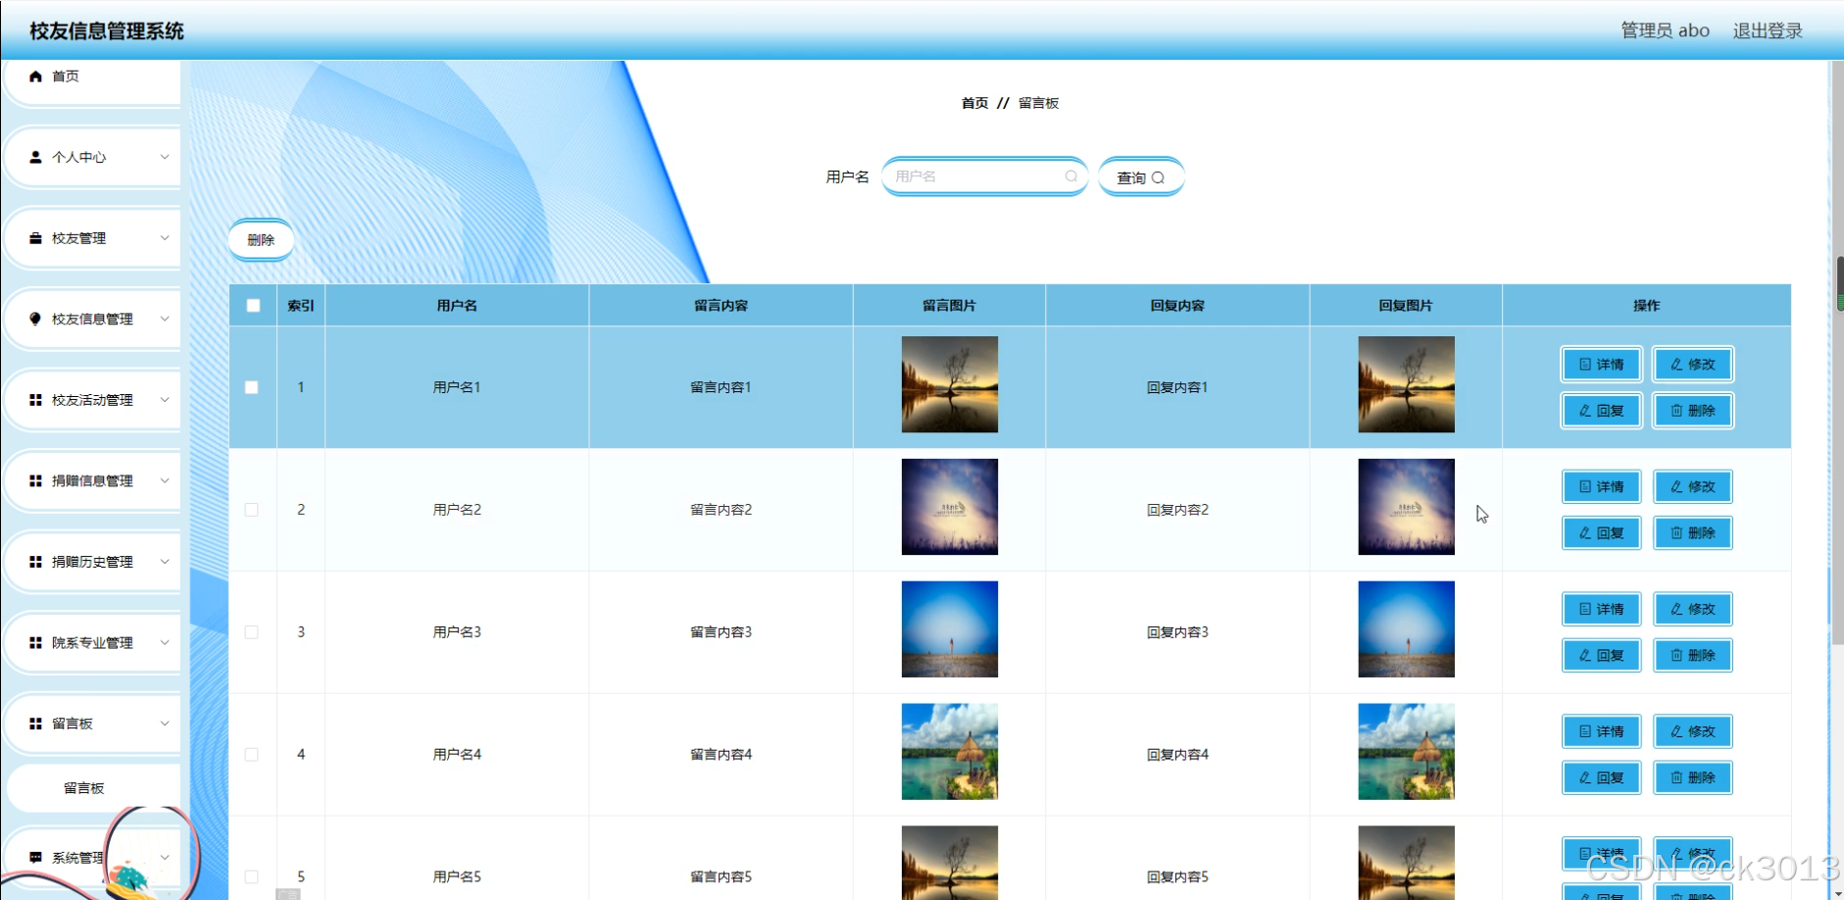Reply (回复) to message of 用户名1
Screen dimensions: 1844x900
coord(1601,411)
